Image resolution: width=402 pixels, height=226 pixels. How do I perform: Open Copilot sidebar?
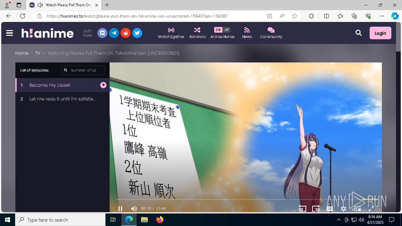[395, 16]
